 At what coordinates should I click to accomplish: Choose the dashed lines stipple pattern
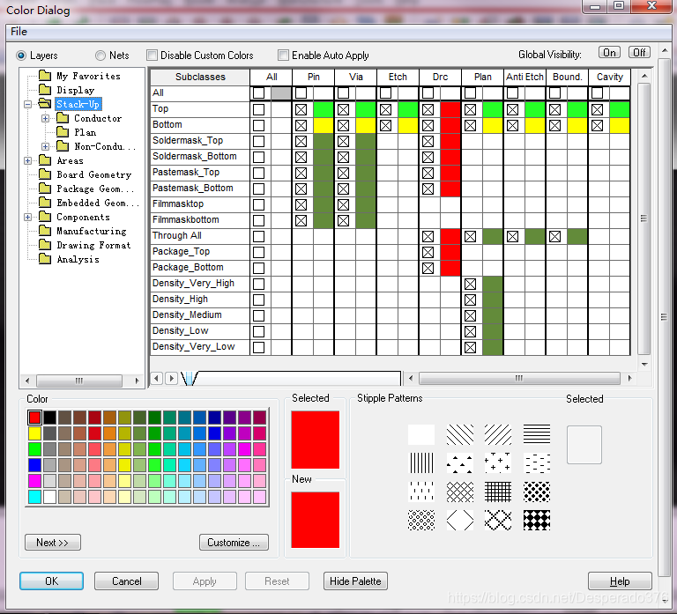click(537, 463)
